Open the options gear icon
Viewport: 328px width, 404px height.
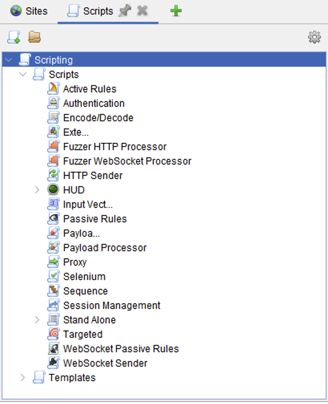[314, 37]
